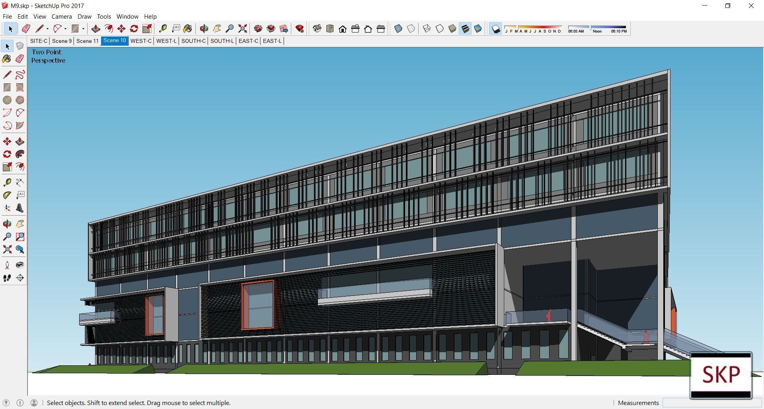Choose the Push/Pull tool in top toolbar
Image resolution: width=764 pixels, height=409 pixels.
coord(95,29)
